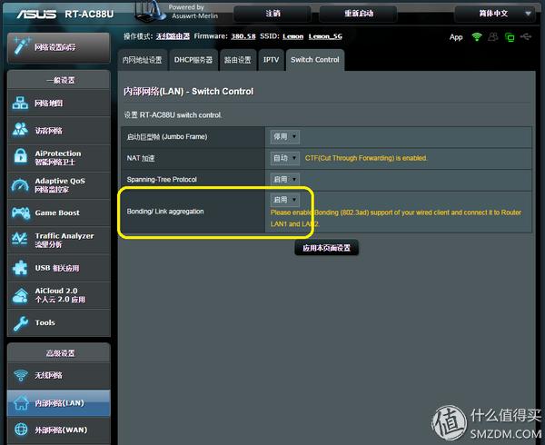Open the network setup wizard wand icon
Screen dimensions: 545x445
point(22,46)
